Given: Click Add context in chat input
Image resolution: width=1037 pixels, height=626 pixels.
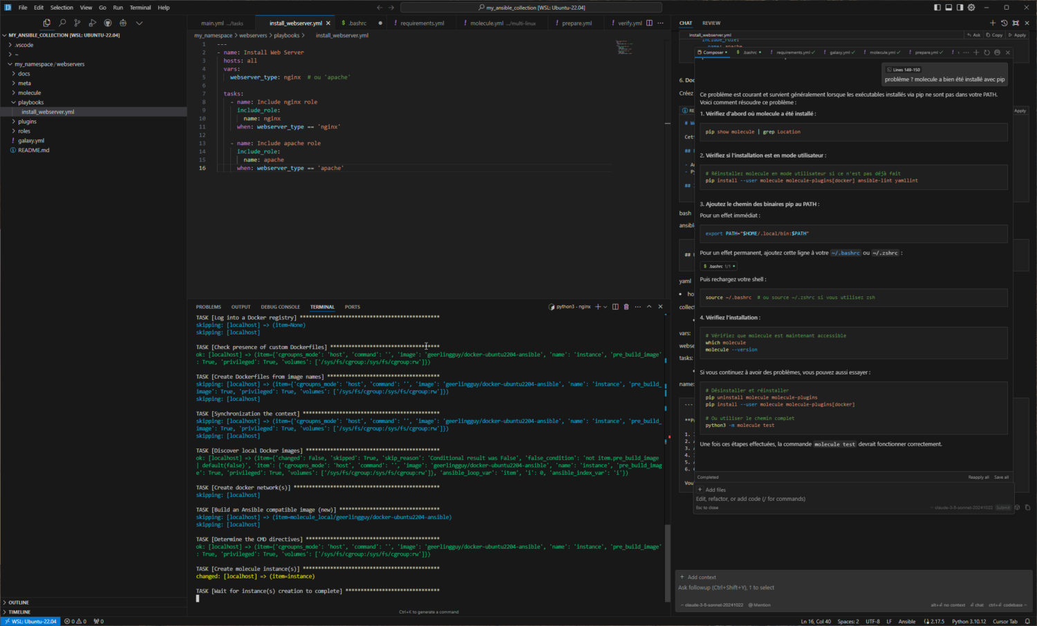Looking at the screenshot, I should pos(698,577).
